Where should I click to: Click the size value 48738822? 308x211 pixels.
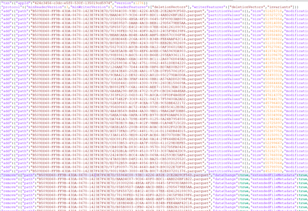coord(274,39)
